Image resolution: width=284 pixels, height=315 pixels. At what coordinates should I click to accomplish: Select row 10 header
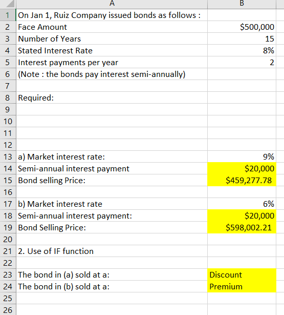[8, 122]
